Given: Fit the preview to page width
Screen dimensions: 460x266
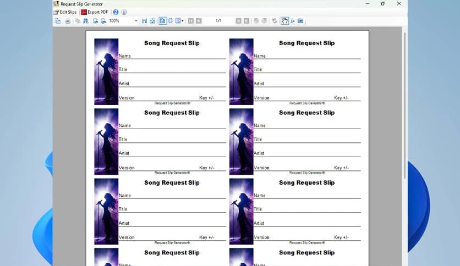Looking at the screenshot, I should (x=144, y=21).
